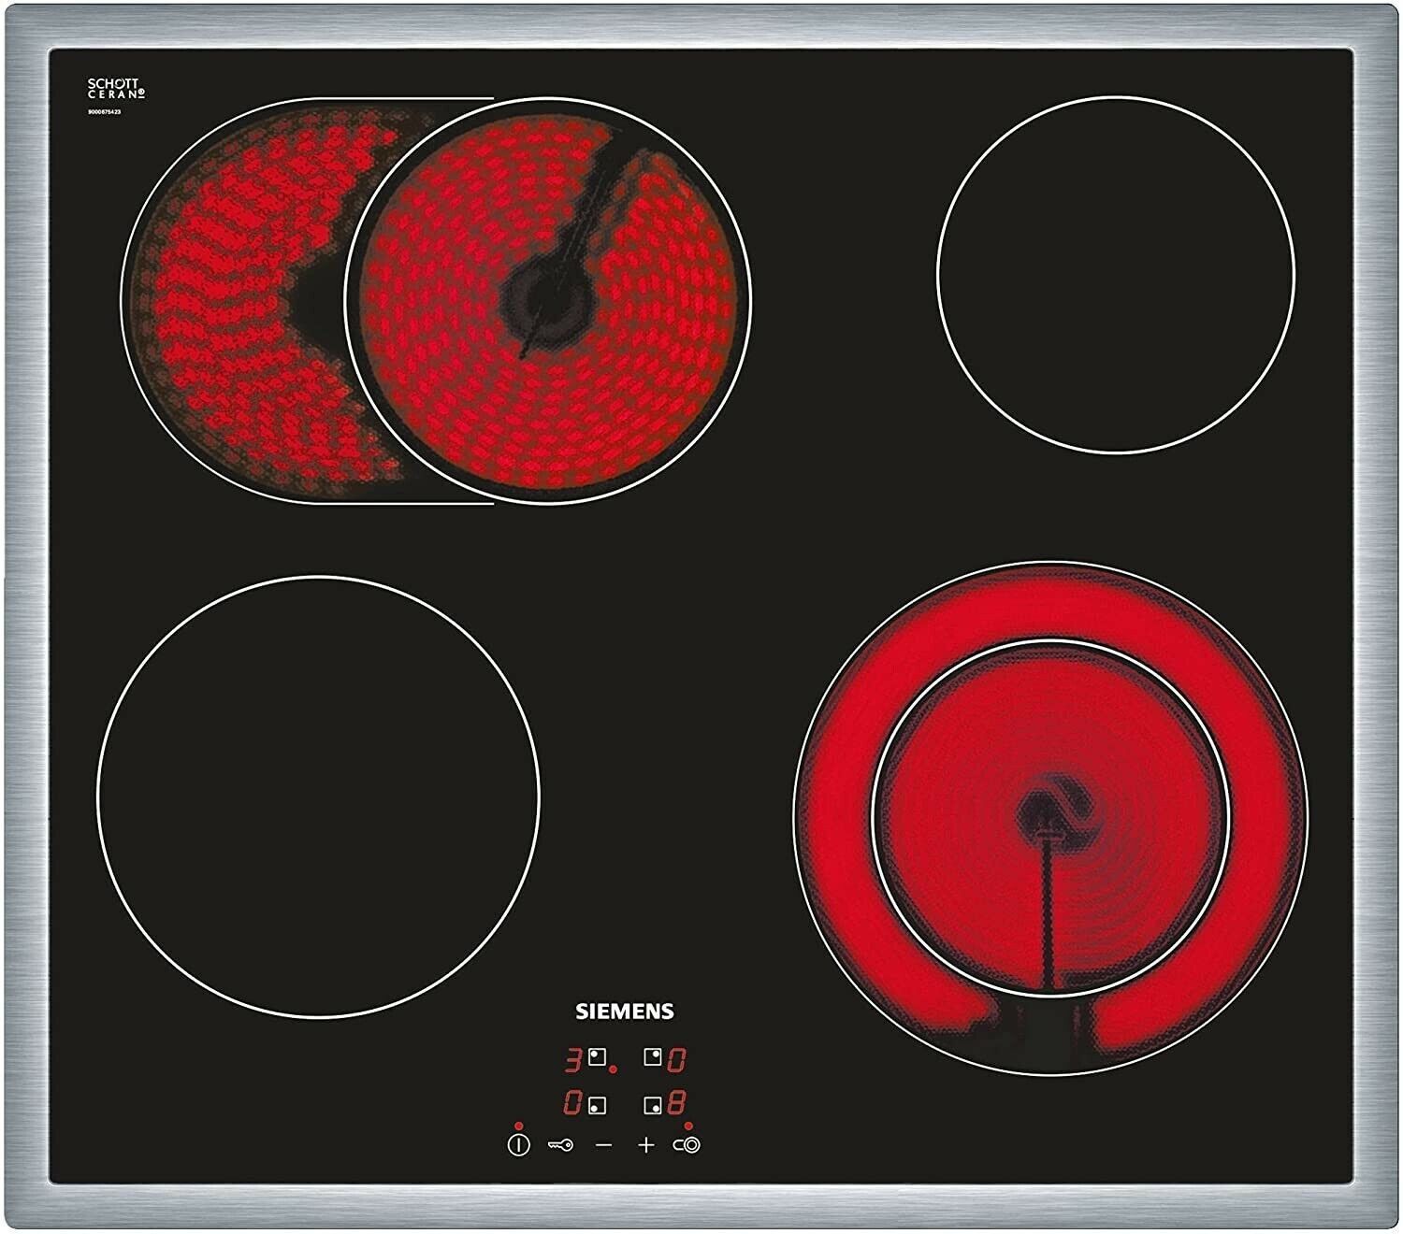1403x1234 pixels.
Task: Select the rear-right zone selector icon
Action: pyautogui.click(x=653, y=1058)
